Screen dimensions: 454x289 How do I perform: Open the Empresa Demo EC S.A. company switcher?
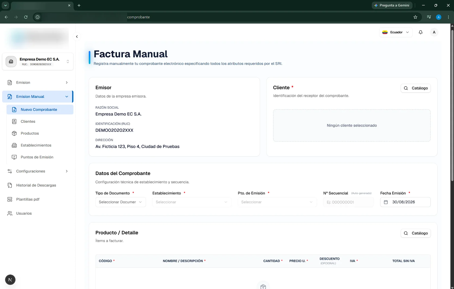pos(38,61)
